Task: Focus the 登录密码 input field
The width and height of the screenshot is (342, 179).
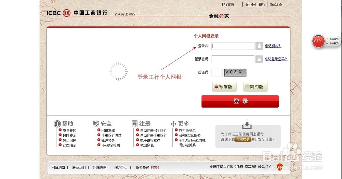Action: 233,59
